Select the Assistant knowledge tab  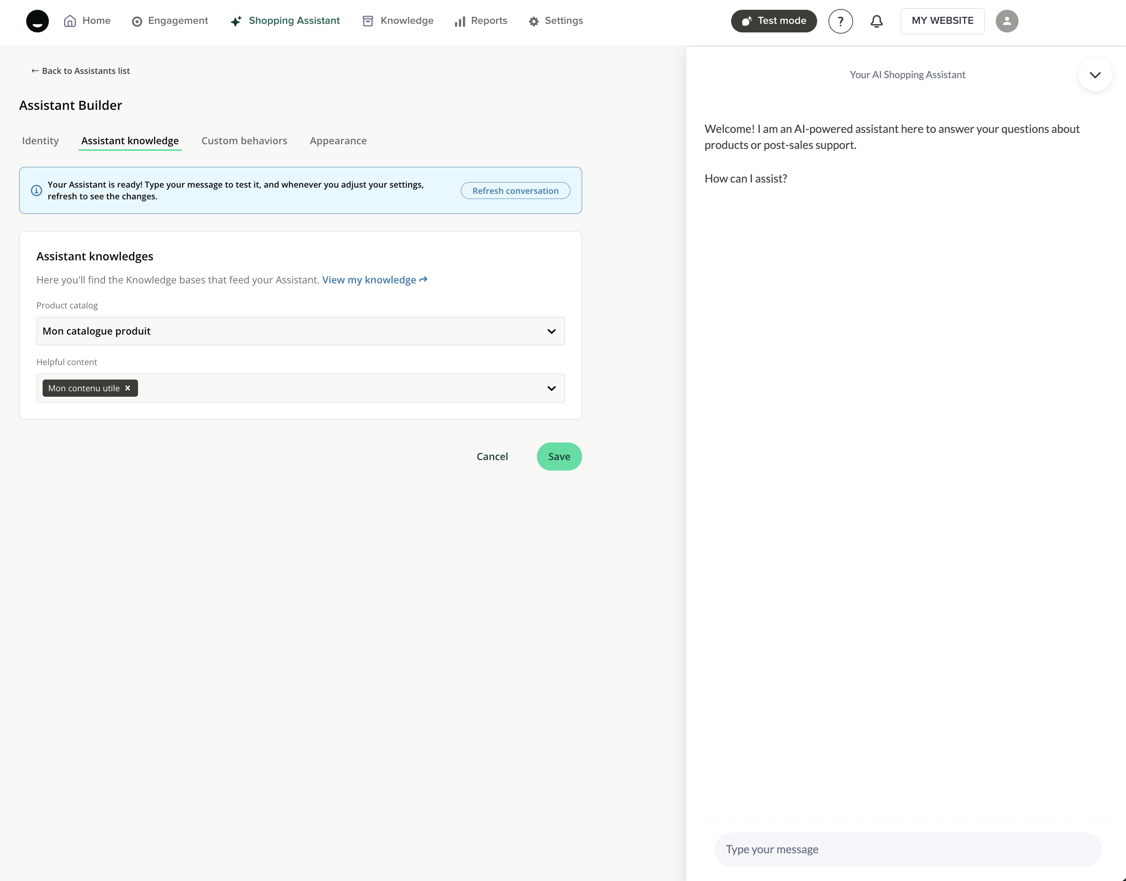click(x=130, y=141)
